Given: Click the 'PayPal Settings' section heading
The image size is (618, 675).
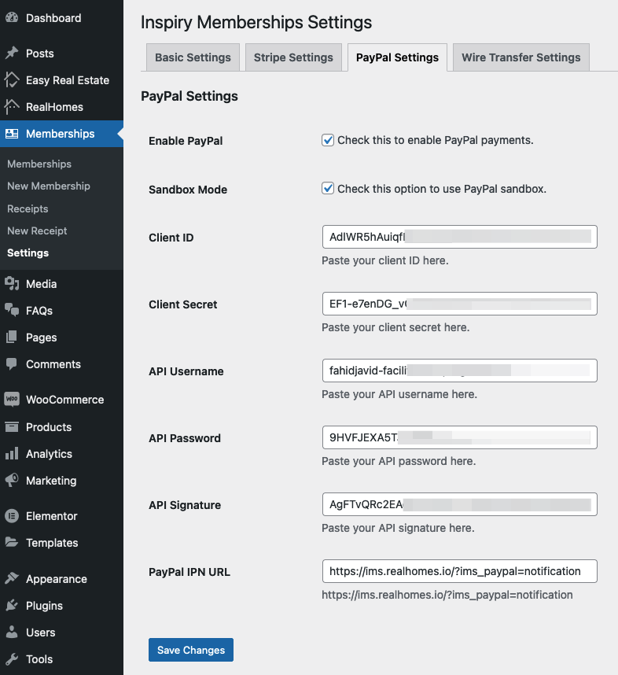Looking at the screenshot, I should pos(189,96).
